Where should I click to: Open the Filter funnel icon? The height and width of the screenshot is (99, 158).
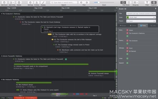tap(147, 2)
